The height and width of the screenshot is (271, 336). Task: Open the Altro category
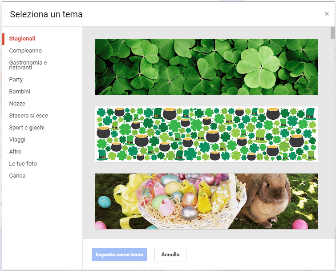tap(15, 151)
